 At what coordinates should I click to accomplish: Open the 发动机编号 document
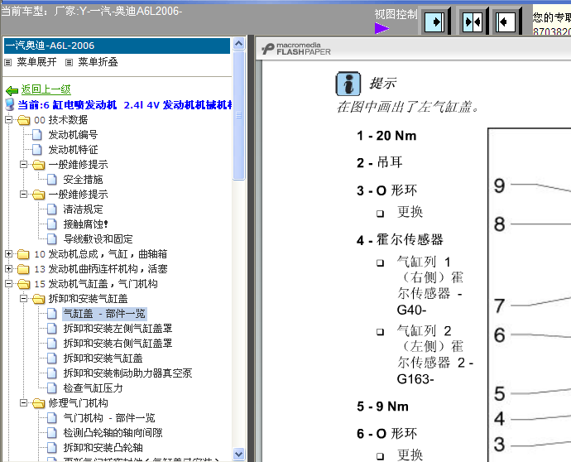[73, 135]
